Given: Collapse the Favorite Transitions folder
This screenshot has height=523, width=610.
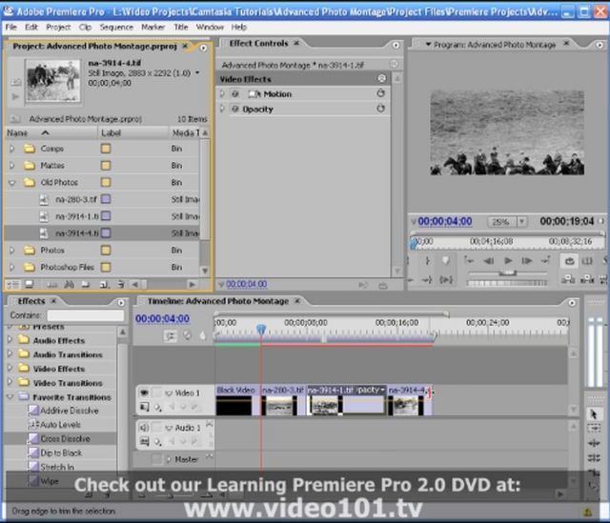Looking at the screenshot, I should [x=10, y=396].
